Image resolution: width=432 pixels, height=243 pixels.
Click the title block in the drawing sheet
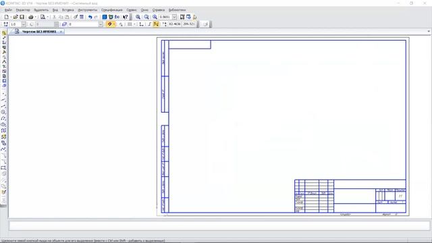350,196
